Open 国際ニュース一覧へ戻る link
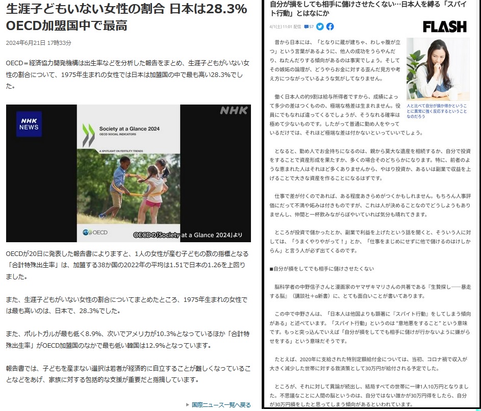The height and width of the screenshot is (411, 481). tap(221, 404)
